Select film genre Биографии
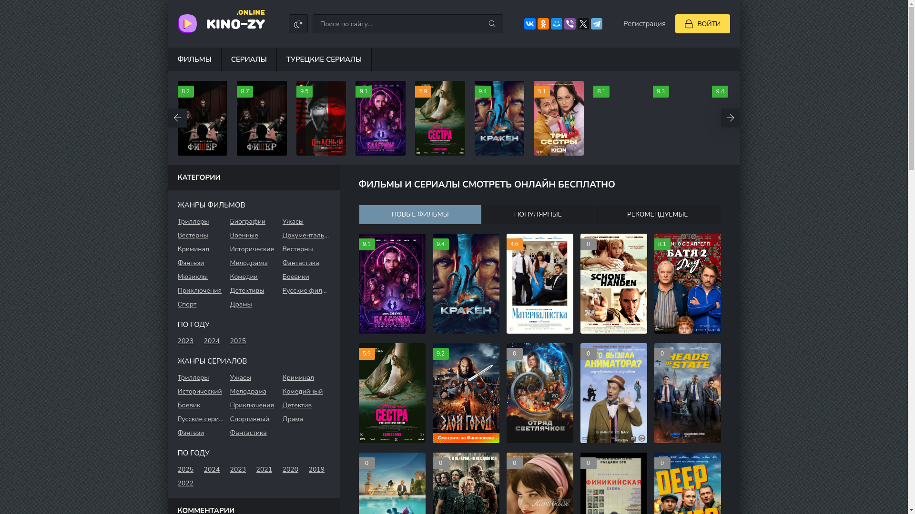Viewport: 915px width, 514px height. pos(247,222)
